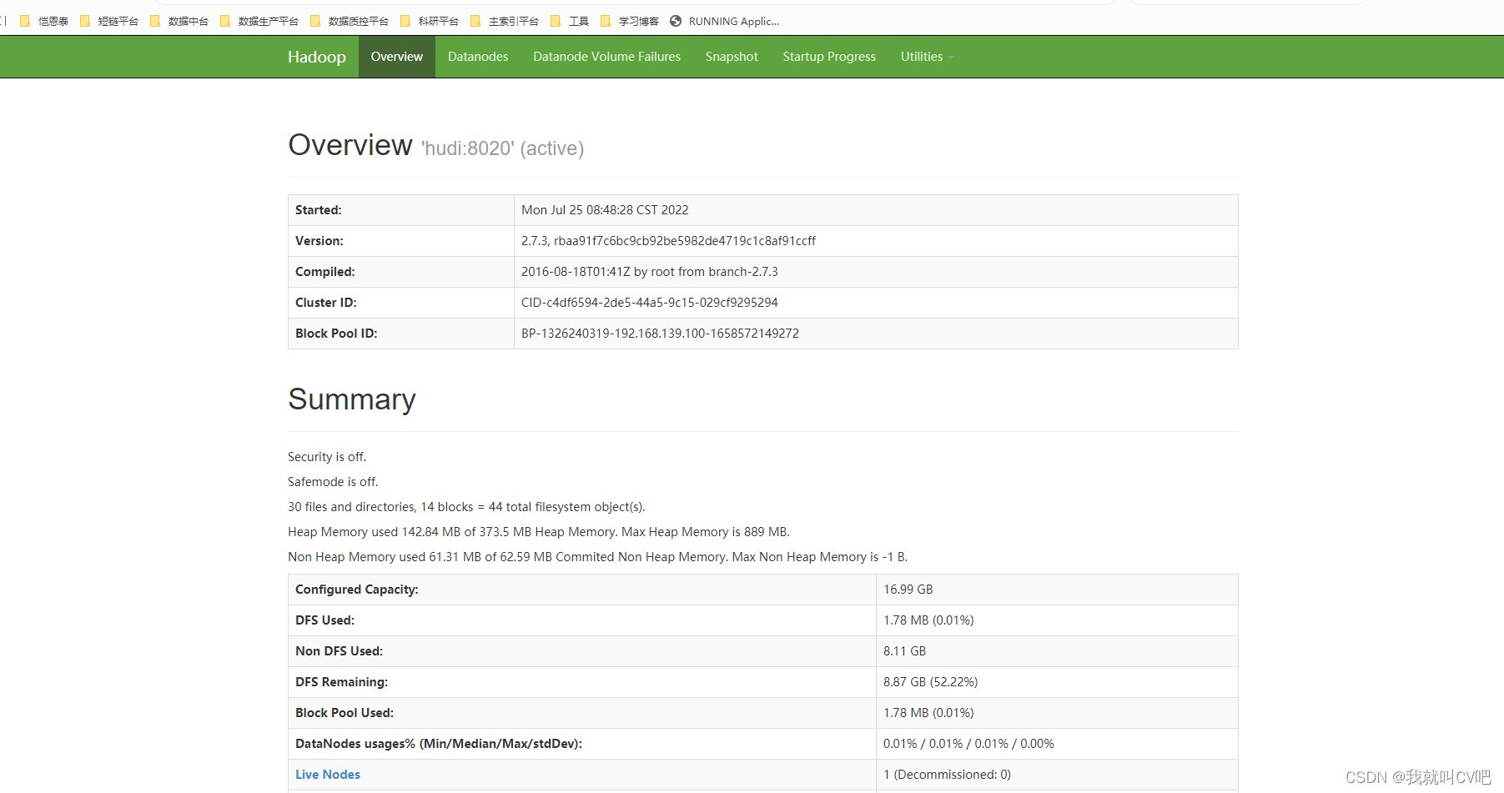
Task: Click the Overview tab
Action: [396, 57]
